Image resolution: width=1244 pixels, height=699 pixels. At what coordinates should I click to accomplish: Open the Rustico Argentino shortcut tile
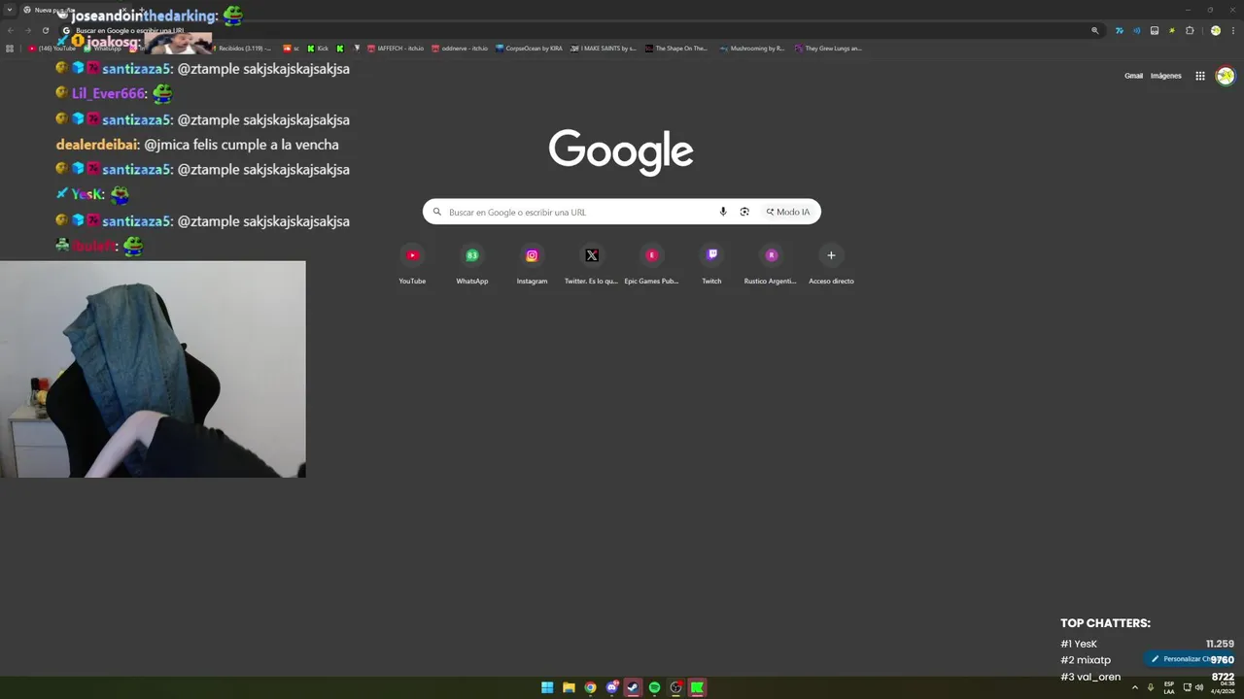(771, 265)
